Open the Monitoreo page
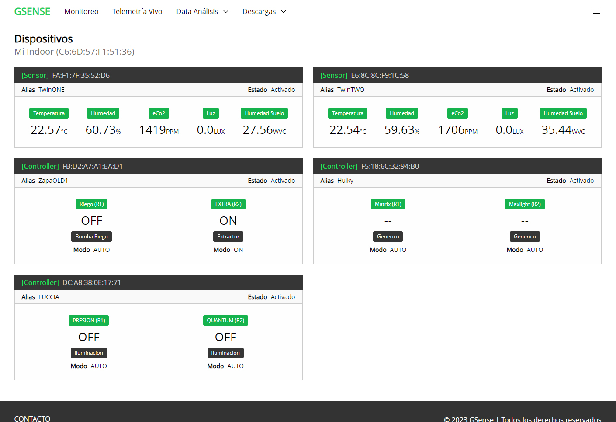616x422 pixels. [x=81, y=11]
